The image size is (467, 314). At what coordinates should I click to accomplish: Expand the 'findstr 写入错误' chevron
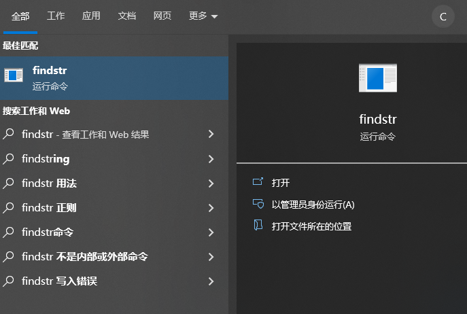click(x=211, y=281)
